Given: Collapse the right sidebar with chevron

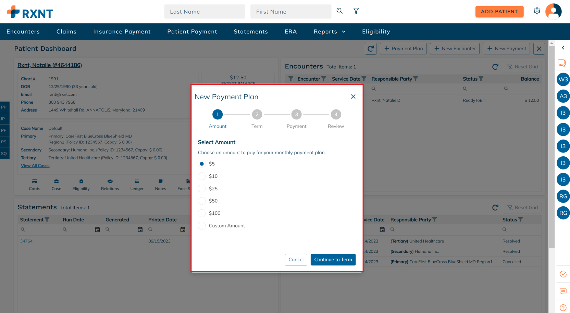Looking at the screenshot, I should [x=563, y=48].
